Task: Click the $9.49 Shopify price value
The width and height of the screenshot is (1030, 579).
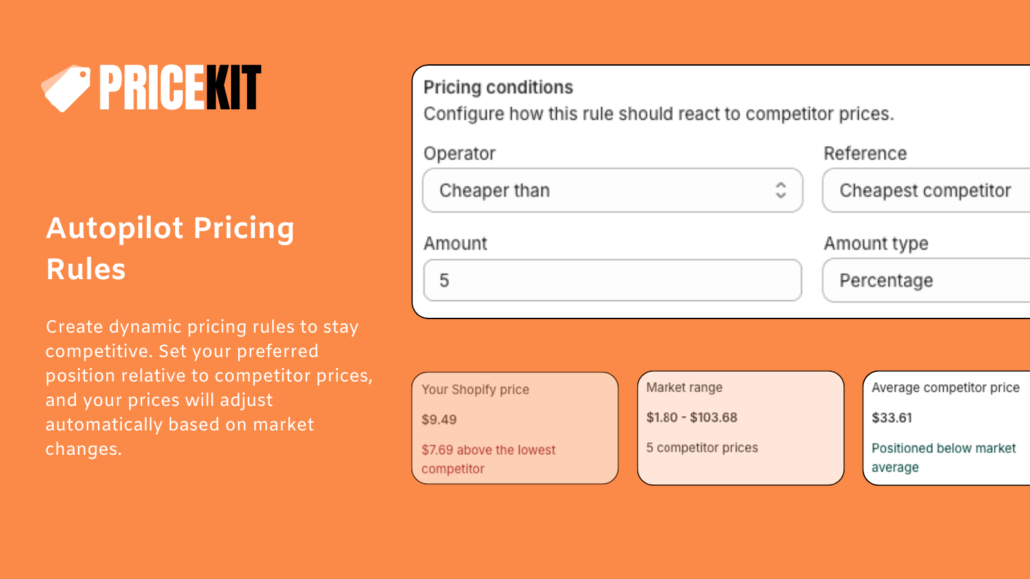Action: coord(439,420)
